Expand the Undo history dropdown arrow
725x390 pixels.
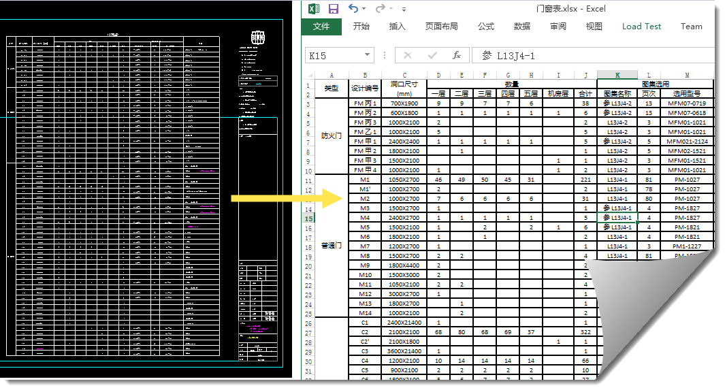(364, 9)
